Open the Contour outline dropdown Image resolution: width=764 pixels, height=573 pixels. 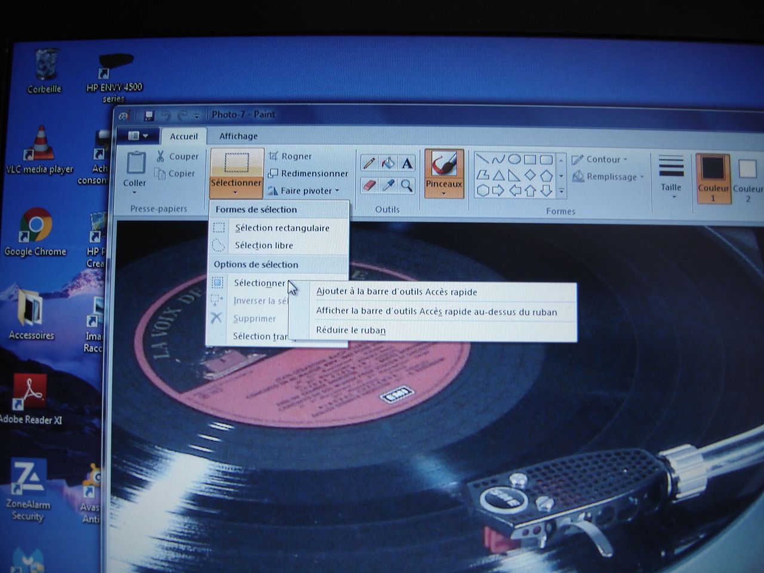coord(600,159)
